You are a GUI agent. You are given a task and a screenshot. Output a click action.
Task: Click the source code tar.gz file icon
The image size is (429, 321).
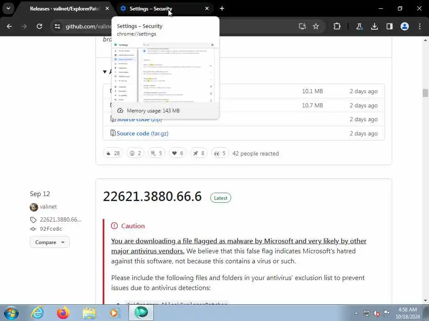coord(113,133)
